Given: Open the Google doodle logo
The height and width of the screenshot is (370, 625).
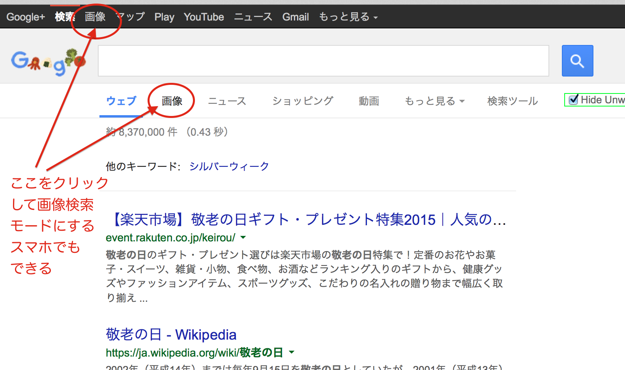Looking at the screenshot, I should click(49, 62).
